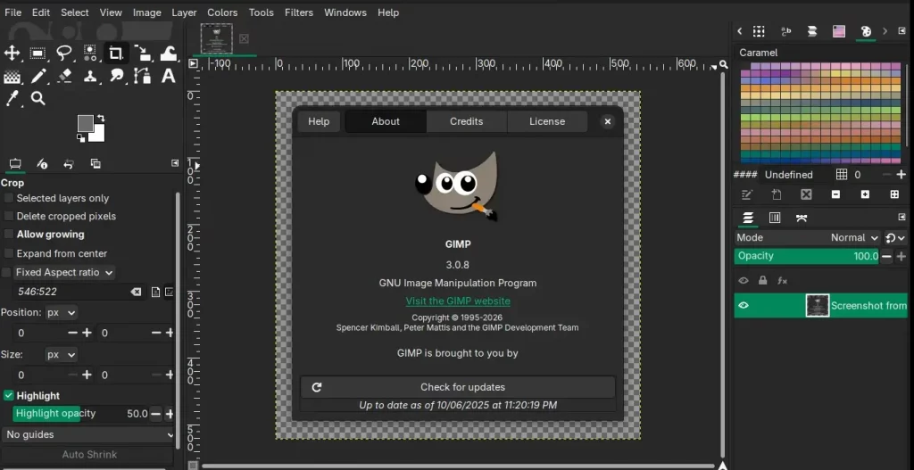Enable Expand from center checkbox
The width and height of the screenshot is (914, 470).
tap(9, 253)
